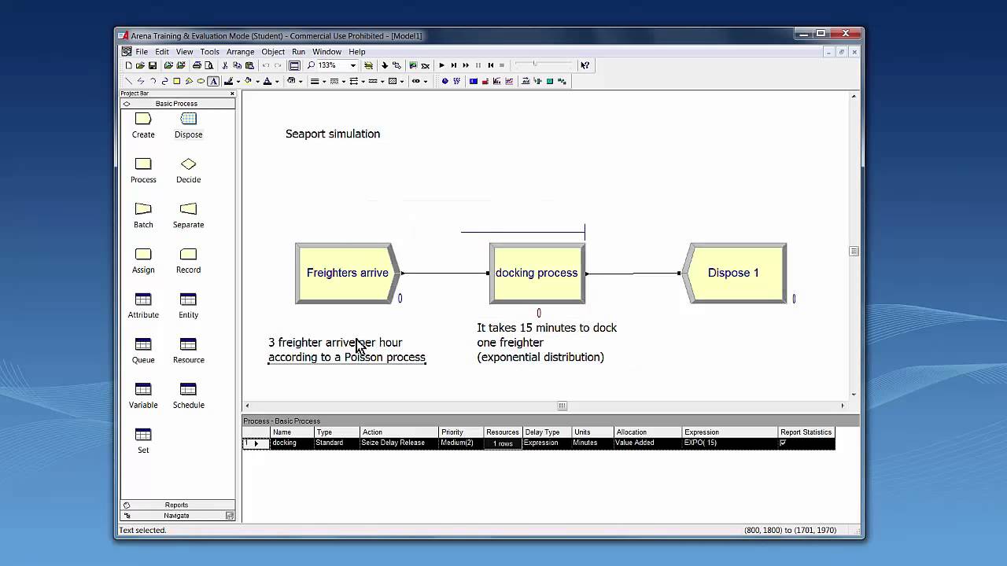Click the Clock animation icon
1007x566 pixels.
[x=444, y=81]
